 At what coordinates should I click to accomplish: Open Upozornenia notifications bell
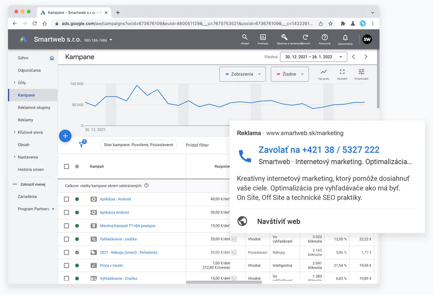[345, 37]
